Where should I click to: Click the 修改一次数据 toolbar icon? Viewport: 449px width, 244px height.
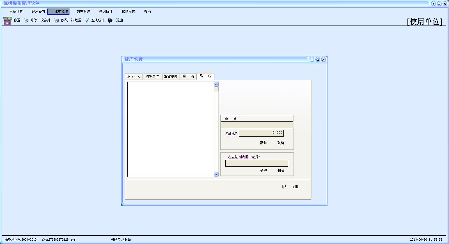(26, 20)
